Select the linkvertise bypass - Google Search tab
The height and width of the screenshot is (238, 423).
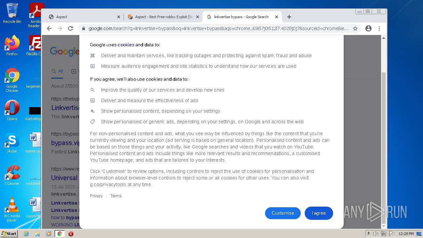tap(242, 17)
